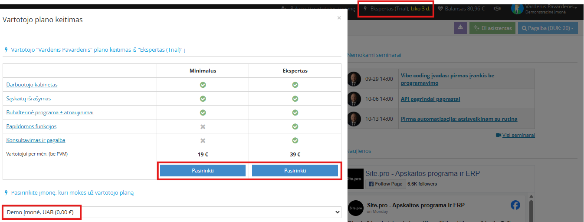This screenshot has height=222, width=584.
Task: Click the user avatar icon at top right
Action: coord(517,9)
